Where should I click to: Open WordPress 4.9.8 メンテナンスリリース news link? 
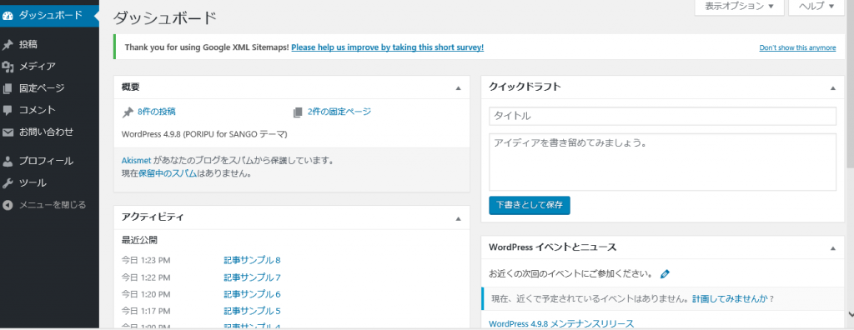(561, 324)
